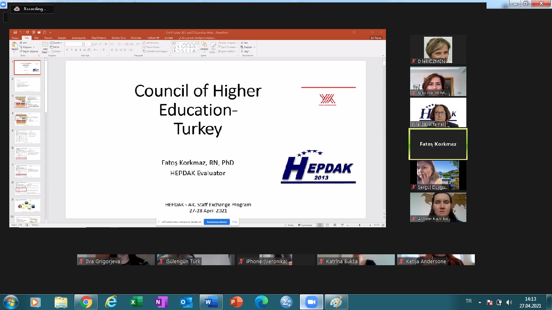
Task: Click the Arrange (Yerleştir) icon in the ribbon
Action: click(204, 44)
